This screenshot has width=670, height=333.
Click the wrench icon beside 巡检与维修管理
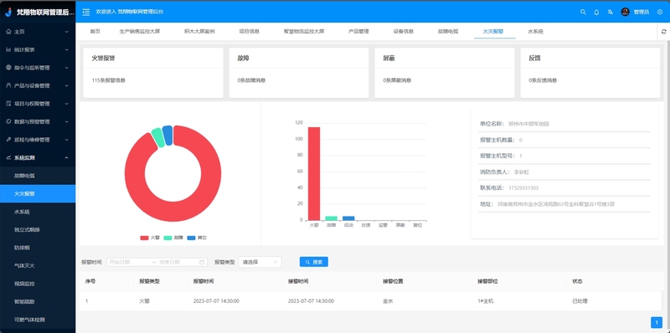[x=8, y=140]
